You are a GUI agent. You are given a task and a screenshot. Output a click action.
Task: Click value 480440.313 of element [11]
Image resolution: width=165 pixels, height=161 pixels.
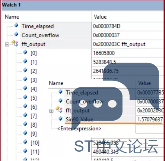tap(106, 152)
